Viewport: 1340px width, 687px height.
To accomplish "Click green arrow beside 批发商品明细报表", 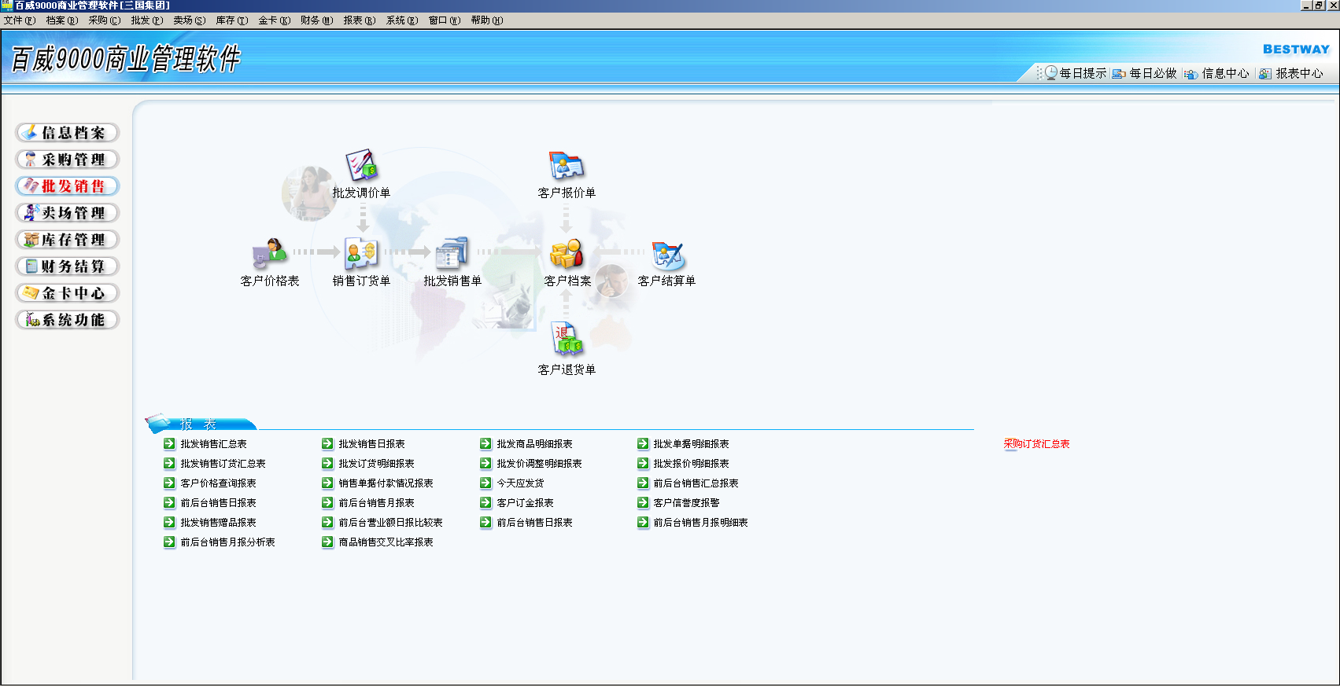I will pyautogui.click(x=485, y=443).
